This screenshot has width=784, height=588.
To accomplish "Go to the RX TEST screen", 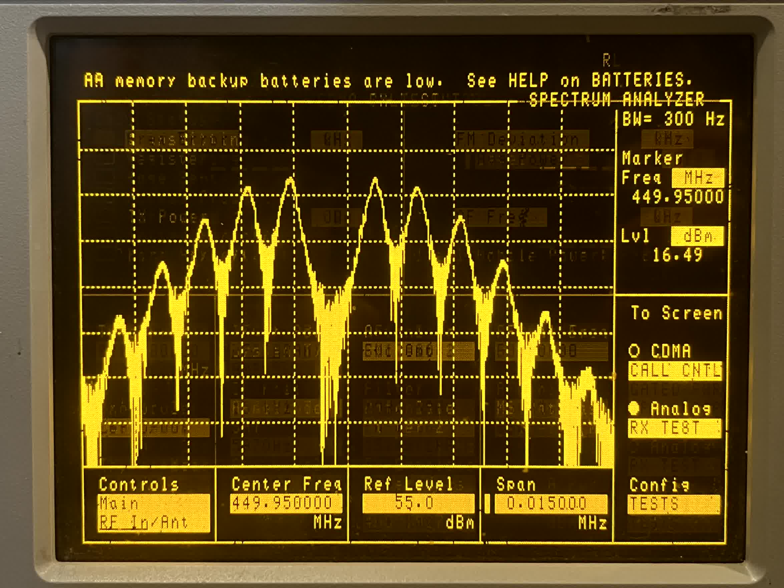I will [674, 428].
